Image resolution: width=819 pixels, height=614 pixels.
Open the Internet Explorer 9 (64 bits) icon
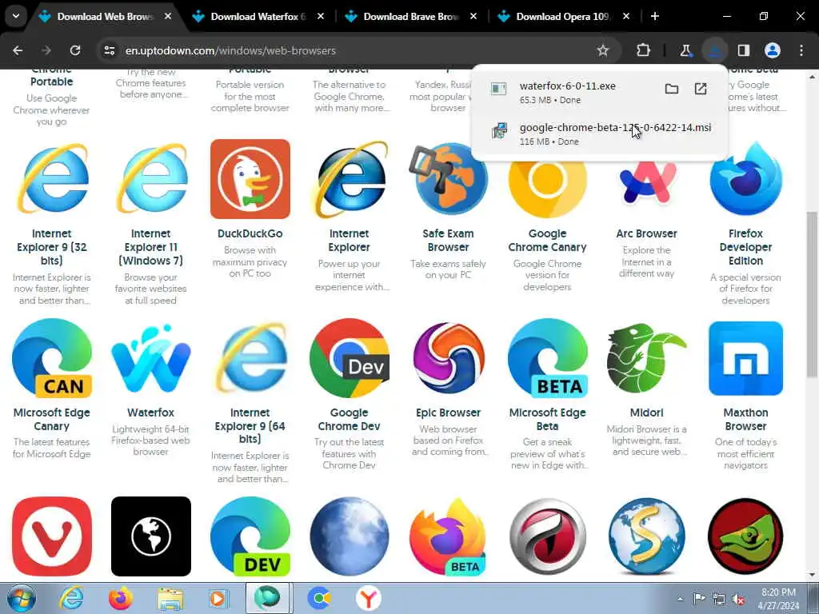coord(250,358)
